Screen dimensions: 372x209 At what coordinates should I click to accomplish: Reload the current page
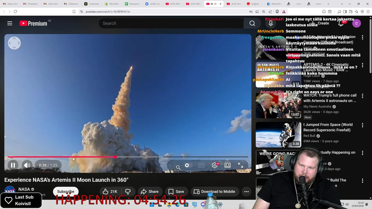pos(15,12)
